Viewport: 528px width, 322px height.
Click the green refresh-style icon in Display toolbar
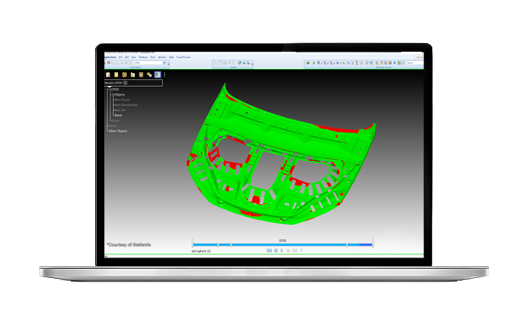(x=240, y=63)
